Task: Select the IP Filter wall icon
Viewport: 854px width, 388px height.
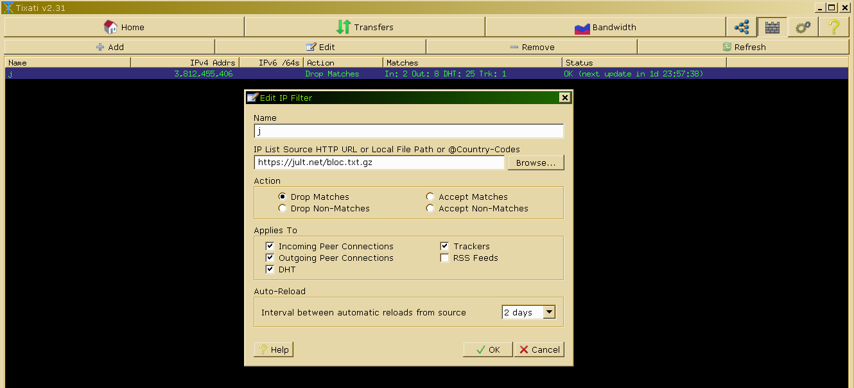Action: pos(771,28)
